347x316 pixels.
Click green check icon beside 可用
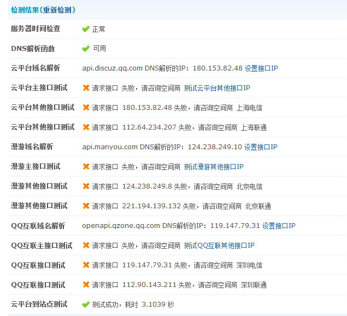point(86,49)
